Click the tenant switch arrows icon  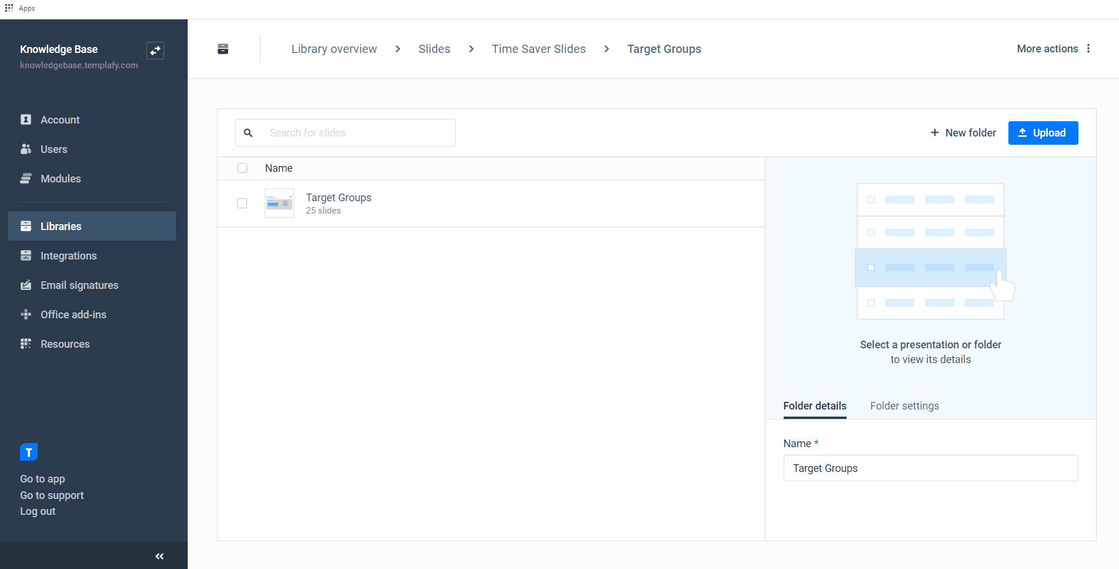tap(155, 51)
